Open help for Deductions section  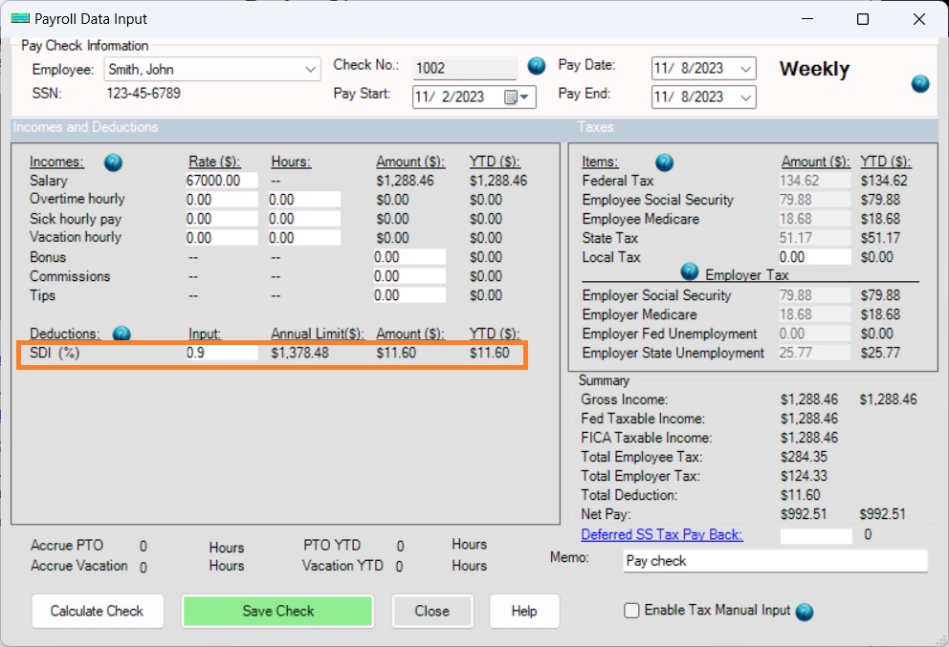coord(119,334)
